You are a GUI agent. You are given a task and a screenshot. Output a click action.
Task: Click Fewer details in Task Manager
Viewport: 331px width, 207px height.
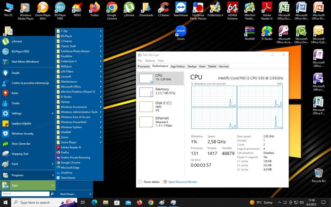pos(149,182)
